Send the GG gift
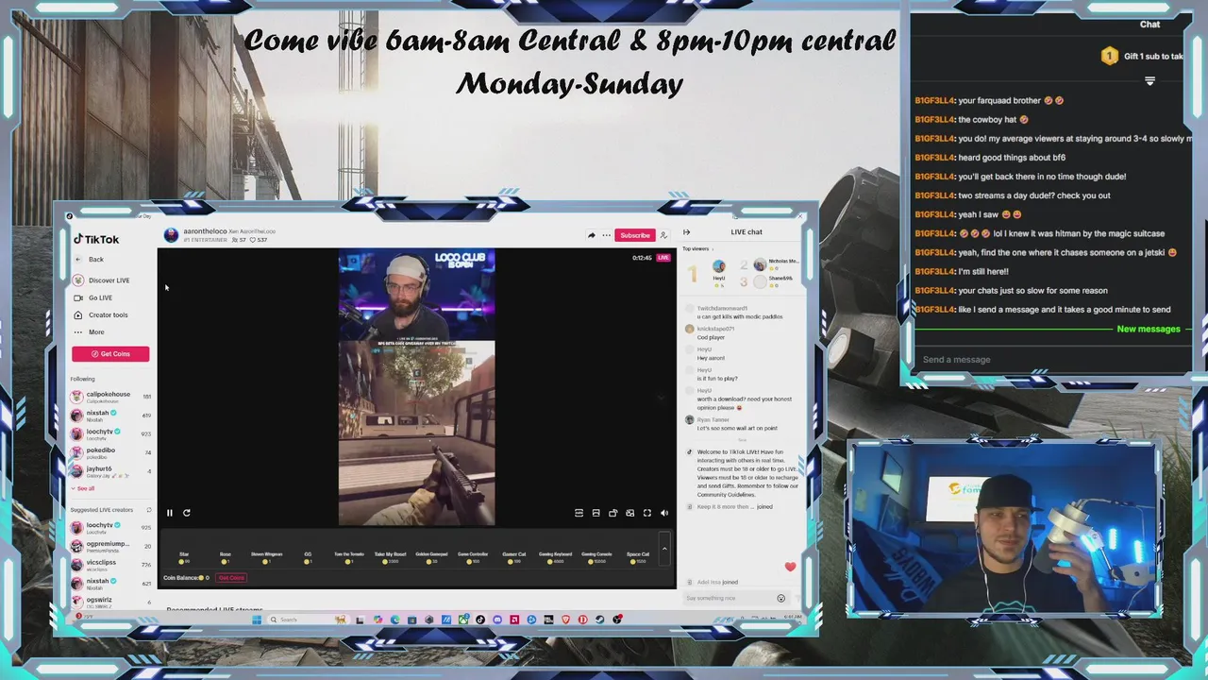 pos(308,558)
